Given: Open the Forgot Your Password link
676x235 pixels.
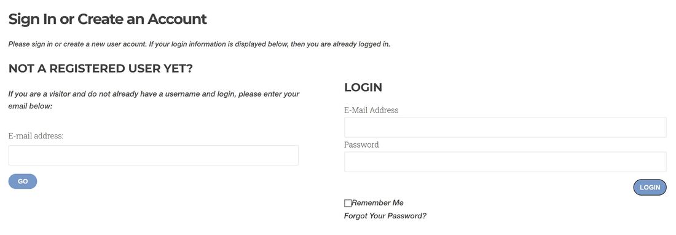Looking at the screenshot, I should click(385, 215).
